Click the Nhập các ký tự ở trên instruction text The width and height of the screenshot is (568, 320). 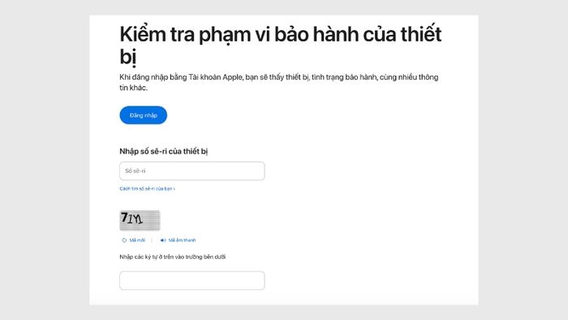[172, 257]
